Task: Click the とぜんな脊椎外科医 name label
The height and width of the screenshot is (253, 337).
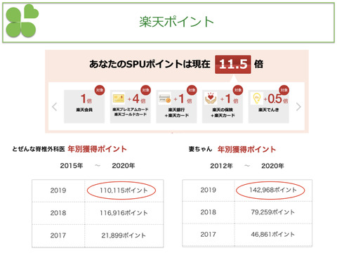Action: [39, 149]
